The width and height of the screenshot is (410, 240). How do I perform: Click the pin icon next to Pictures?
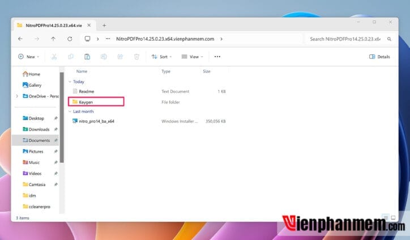pyautogui.click(x=55, y=151)
